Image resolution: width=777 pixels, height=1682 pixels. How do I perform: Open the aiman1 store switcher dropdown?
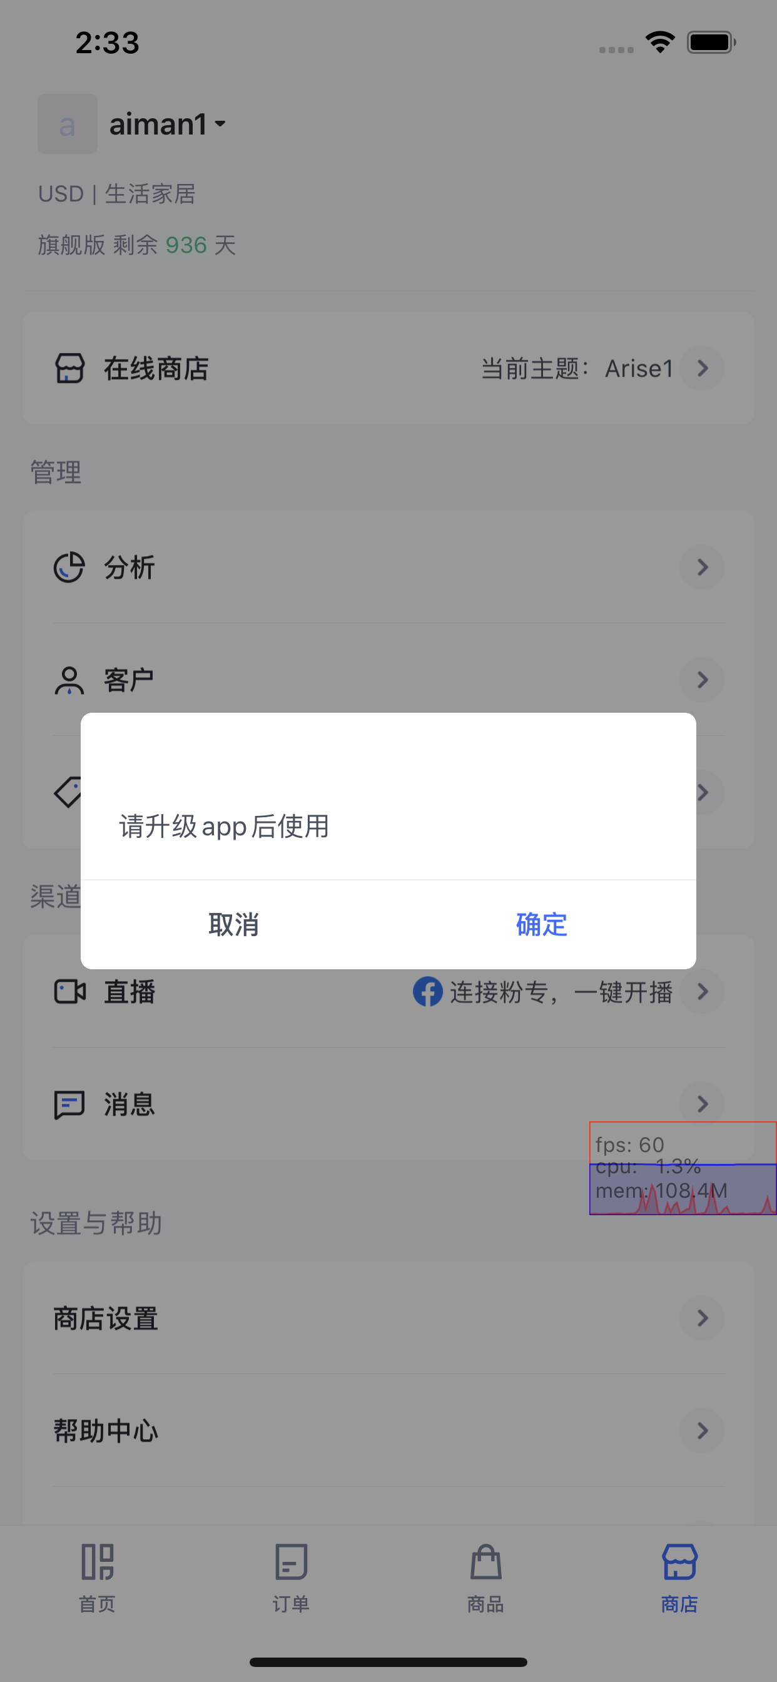pos(168,124)
